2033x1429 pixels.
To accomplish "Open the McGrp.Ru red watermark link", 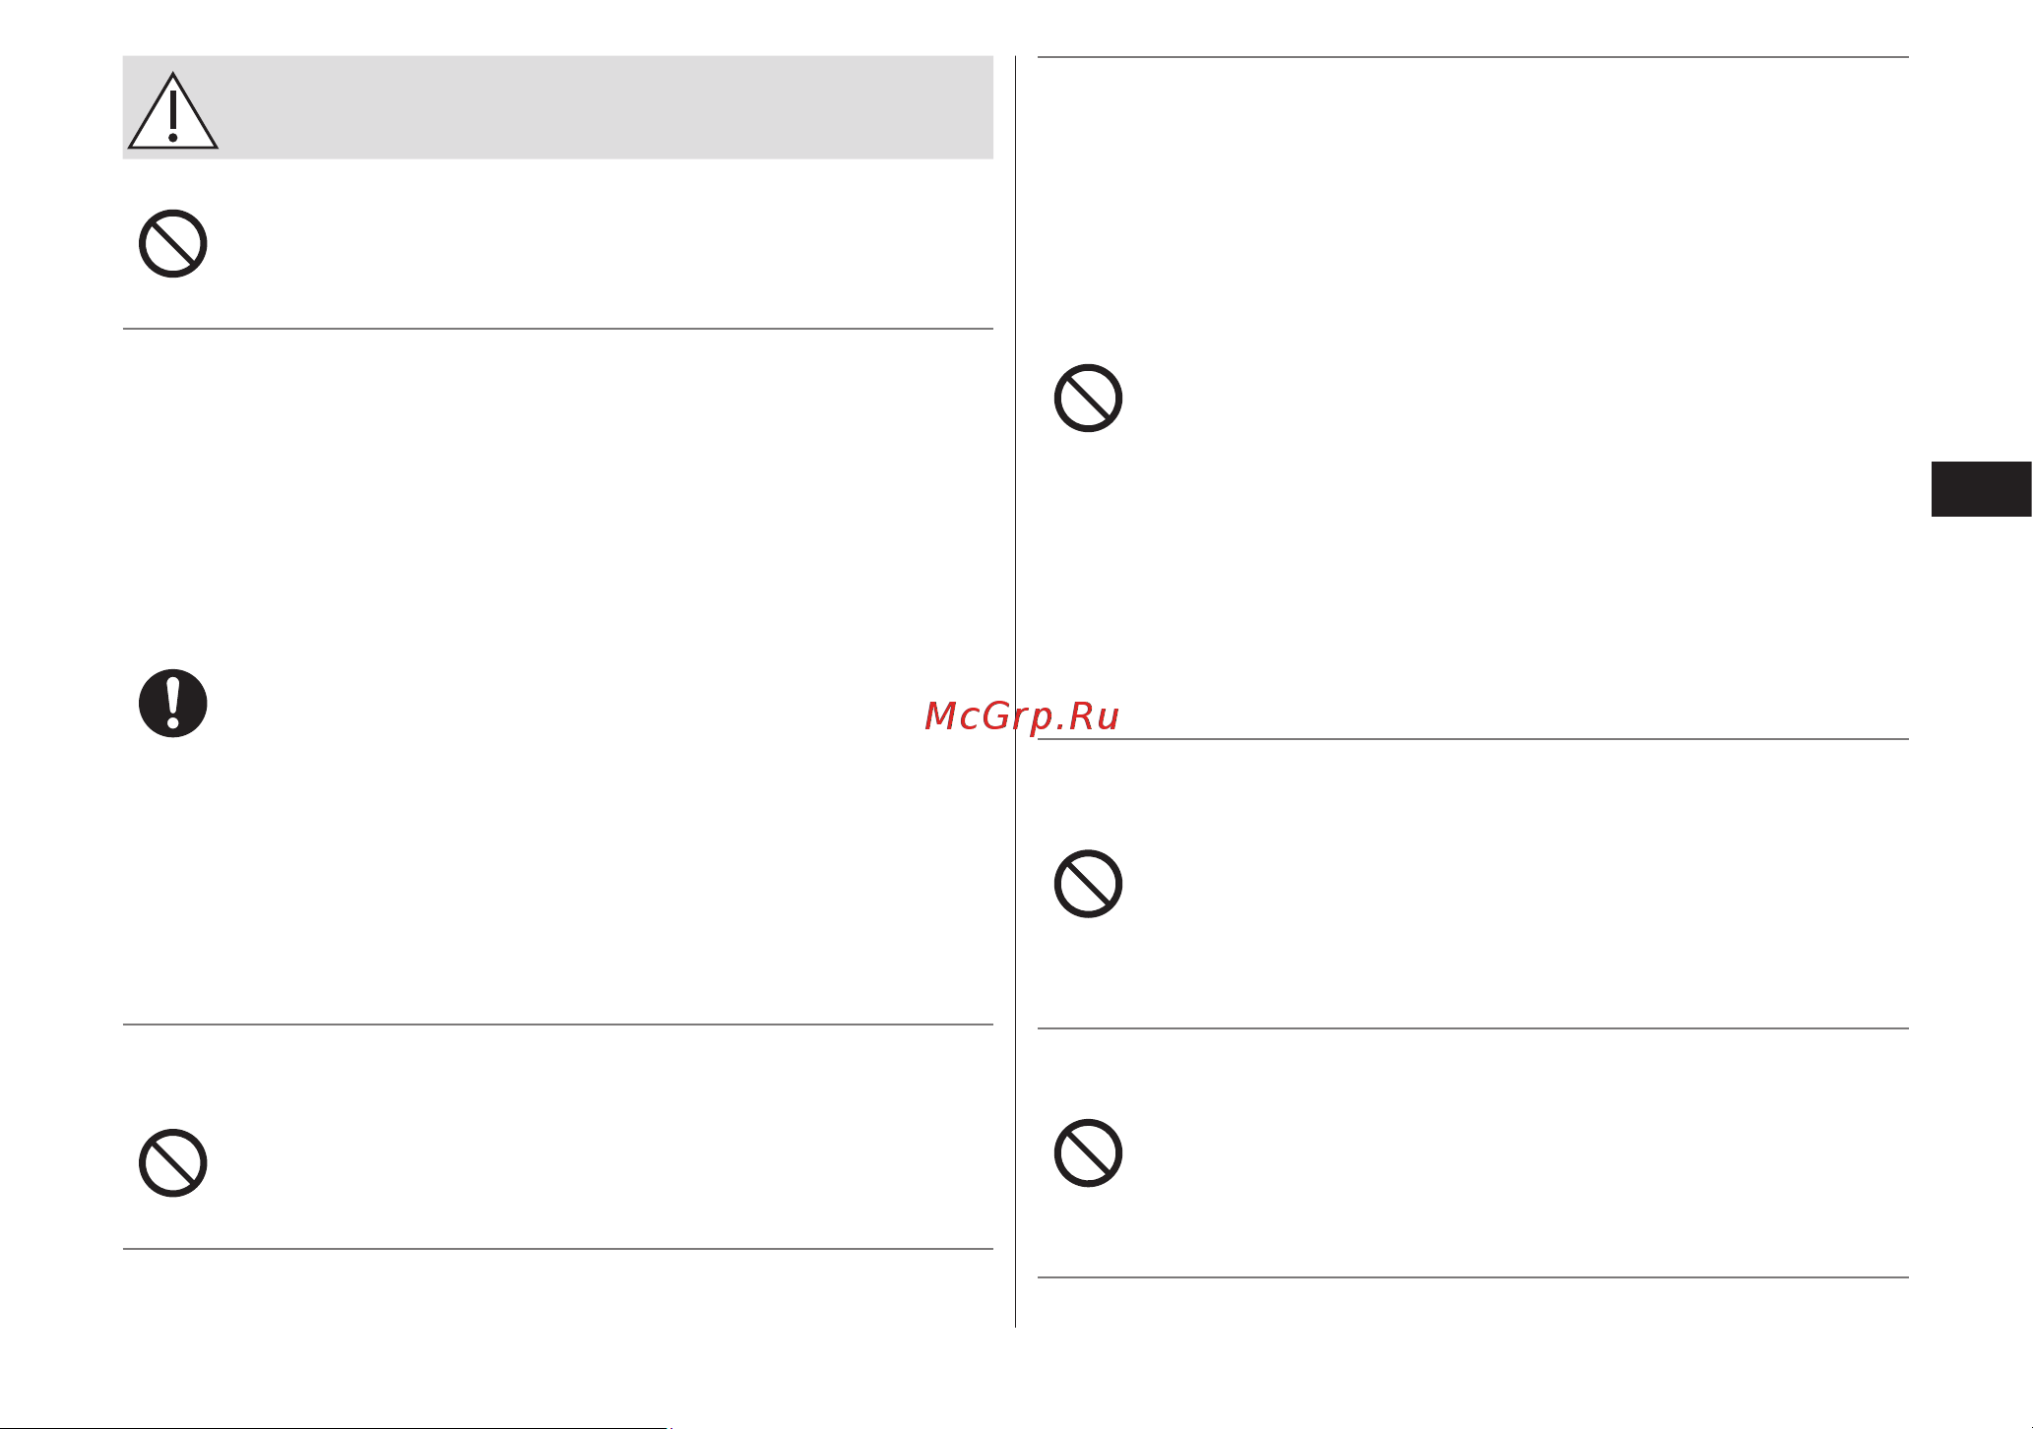I will tap(1022, 716).
